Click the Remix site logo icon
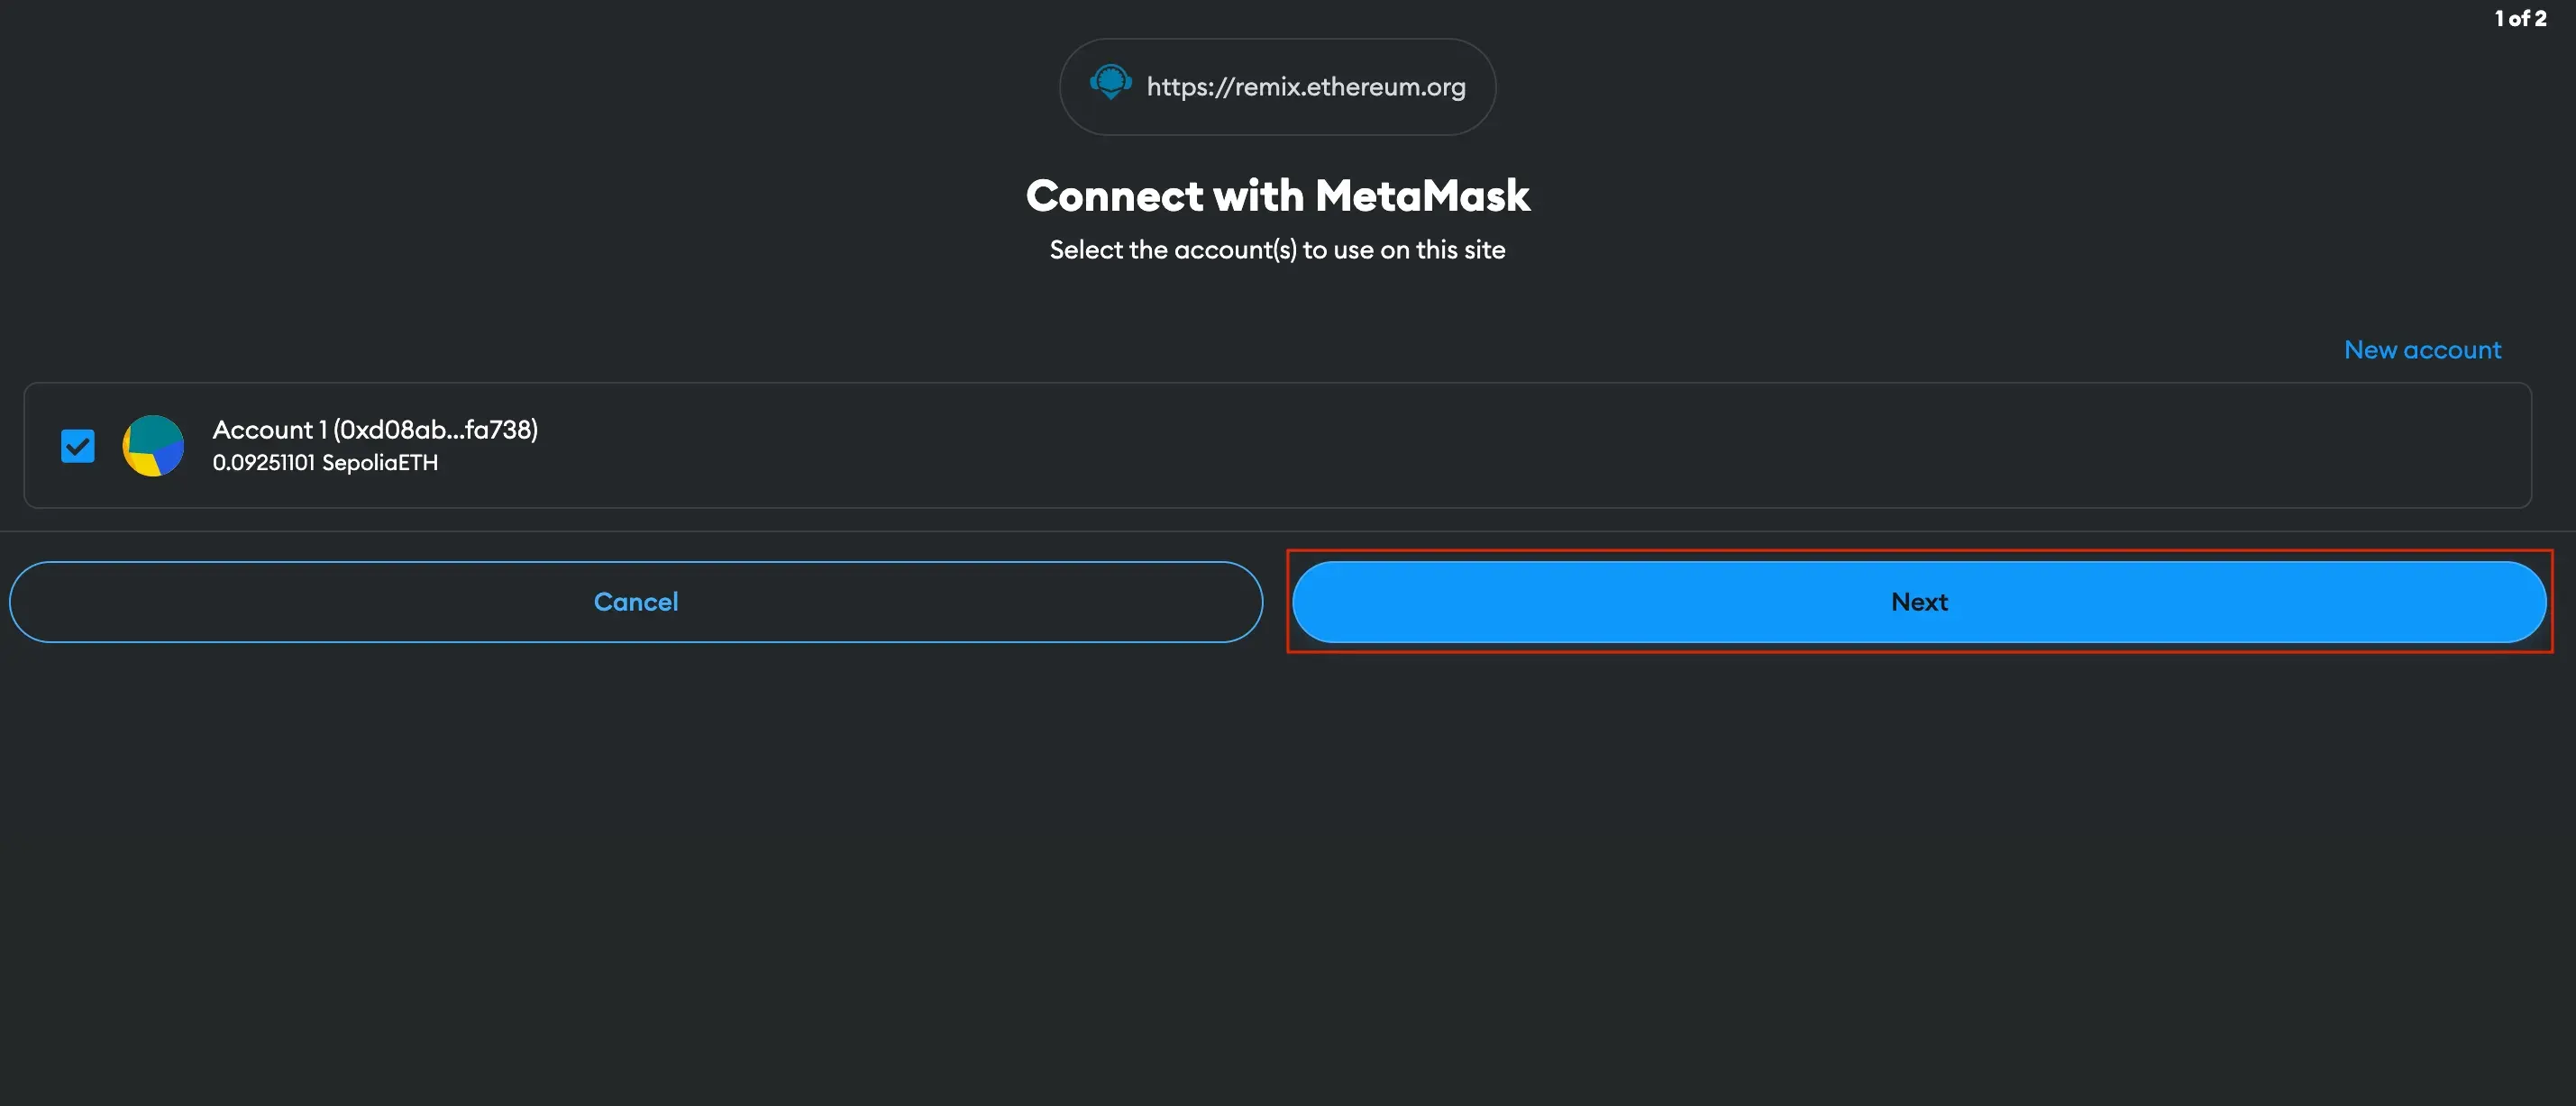The image size is (2576, 1106). [1110, 82]
